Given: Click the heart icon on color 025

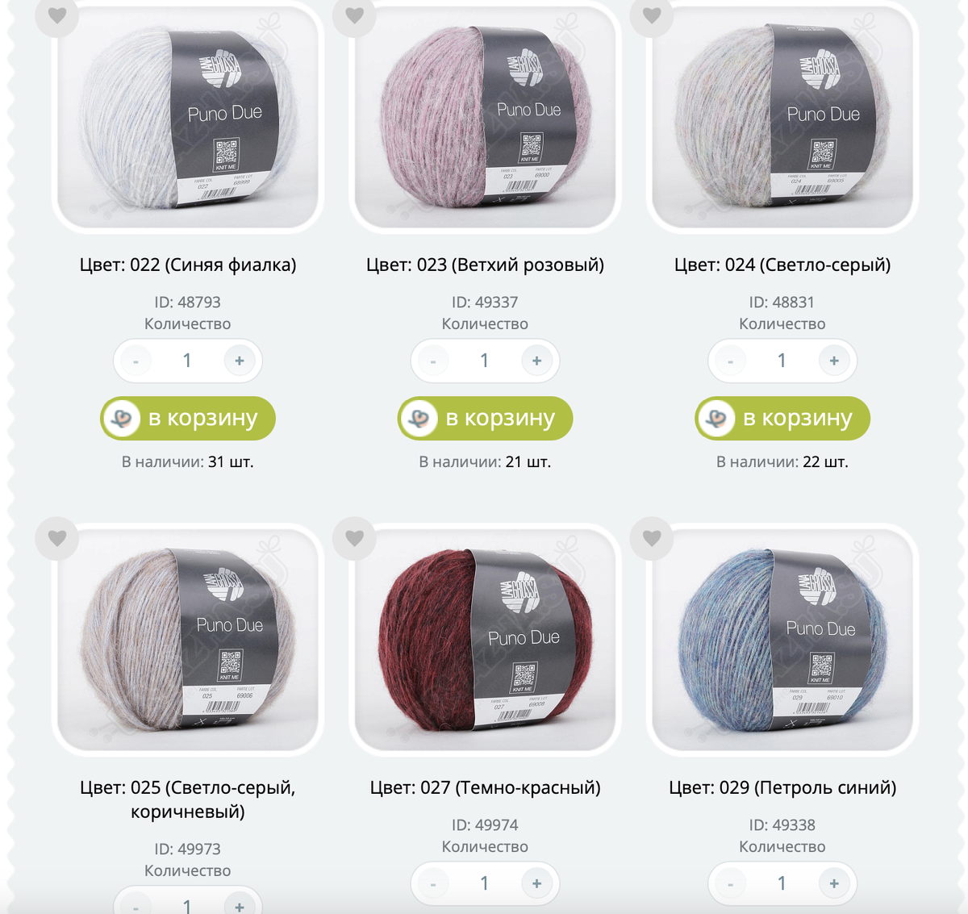Looking at the screenshot, I should pyautogui.click(x=57, y=538).
